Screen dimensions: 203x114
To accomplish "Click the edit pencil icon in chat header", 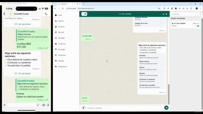I will 163,14.
